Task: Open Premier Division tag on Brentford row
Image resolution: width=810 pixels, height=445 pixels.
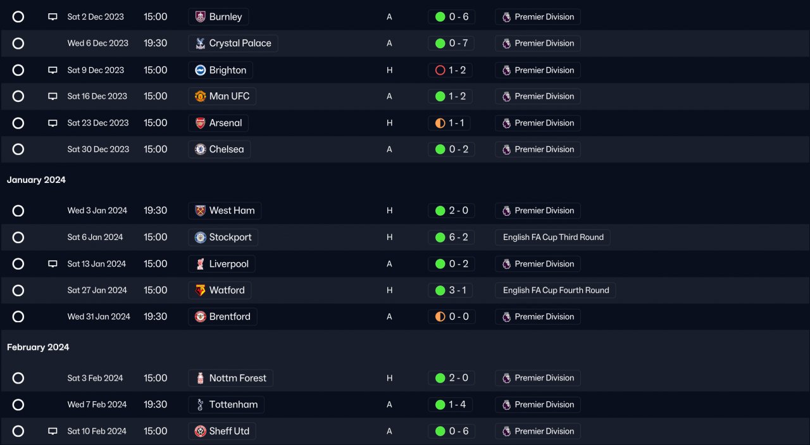Action: tap(538, 317)
